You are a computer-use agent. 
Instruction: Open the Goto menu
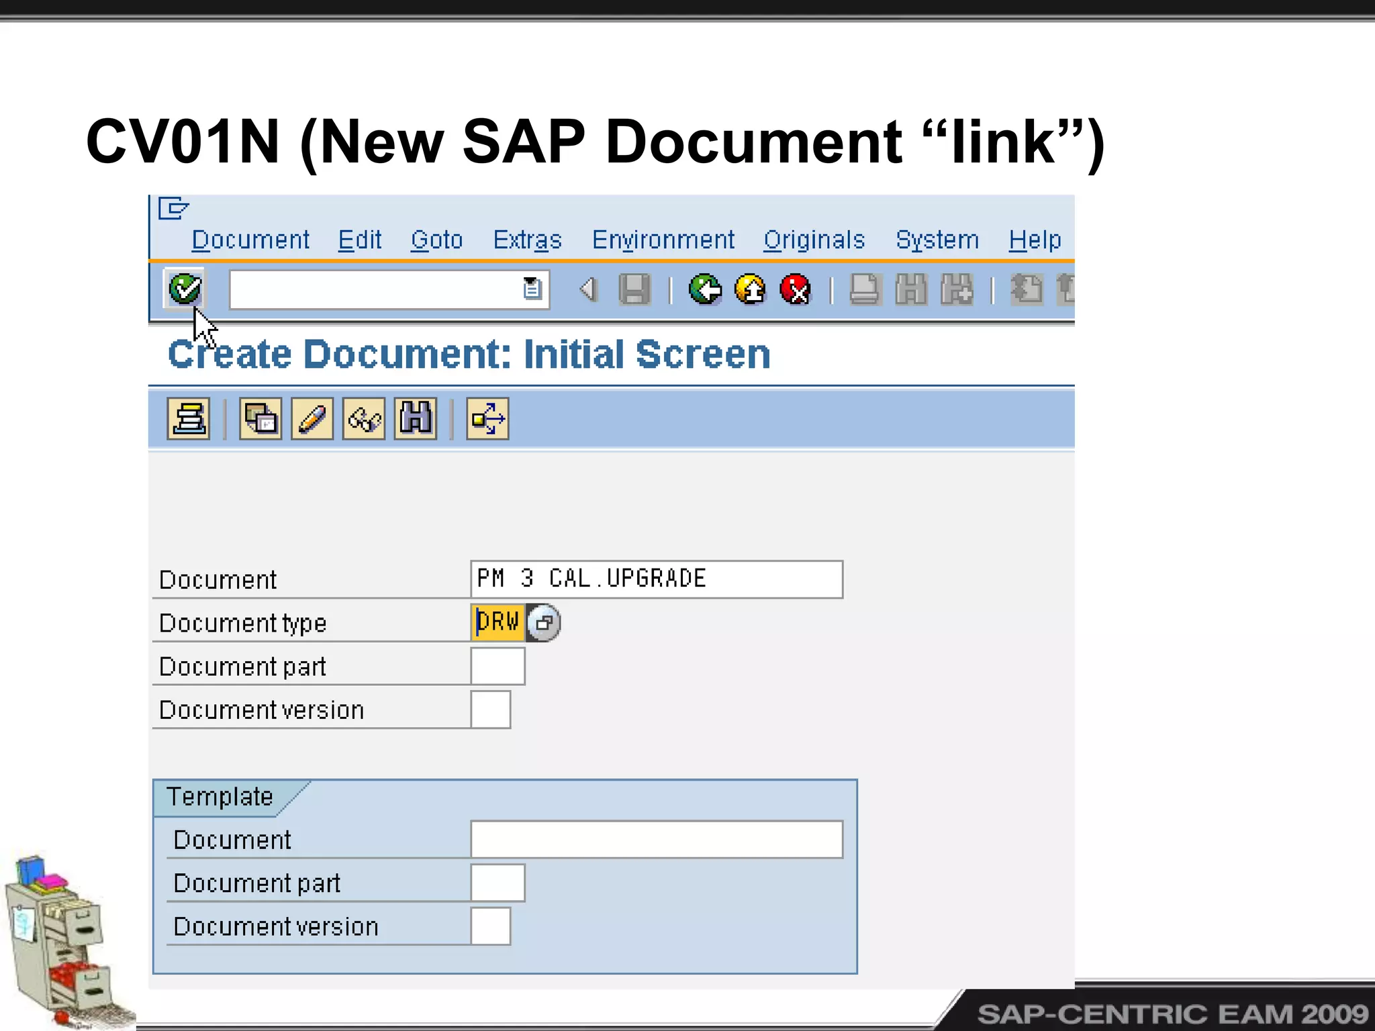[x=437, y=240]
